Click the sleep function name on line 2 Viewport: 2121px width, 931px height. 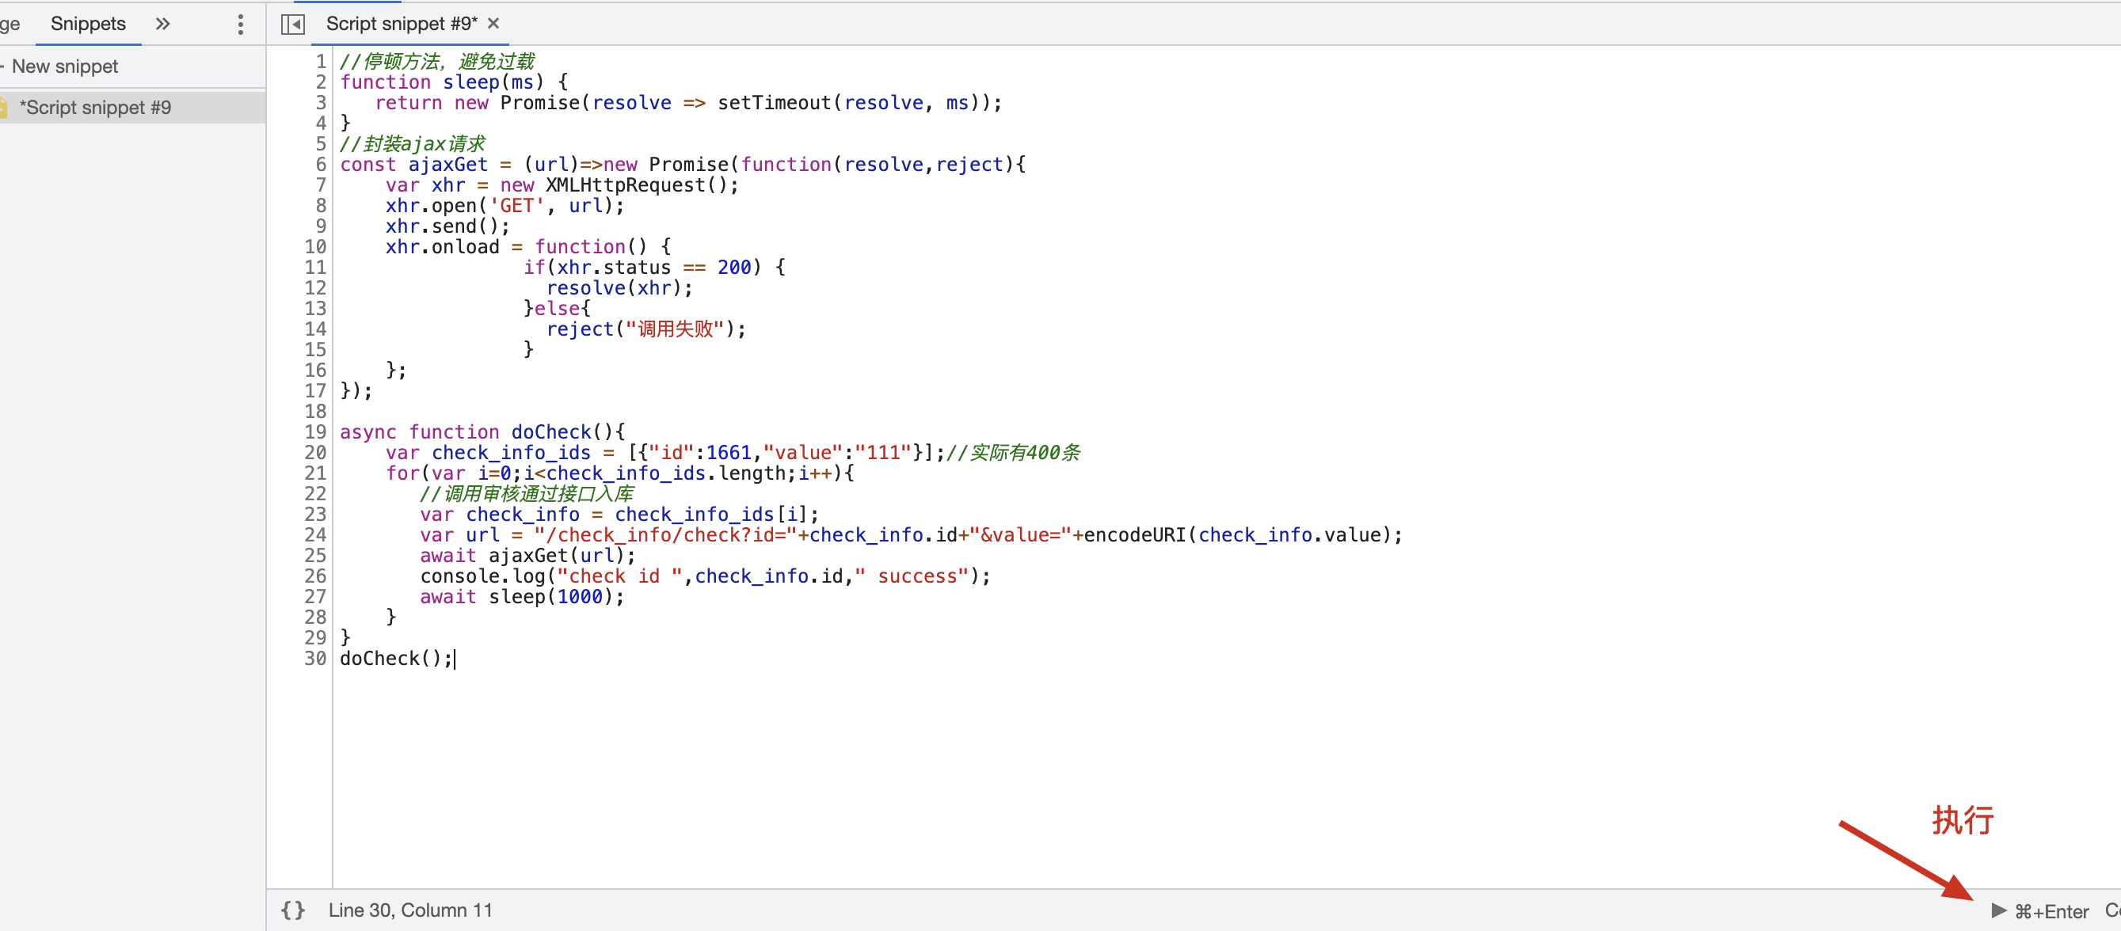[471, 82]
